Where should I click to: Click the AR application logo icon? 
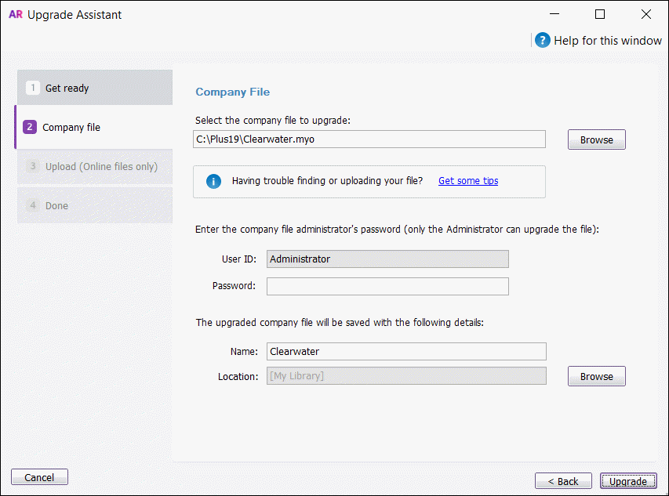pos(16,14)
